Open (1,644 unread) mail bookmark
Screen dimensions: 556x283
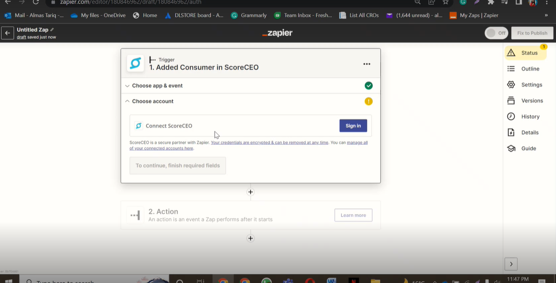tap(414, 15)
